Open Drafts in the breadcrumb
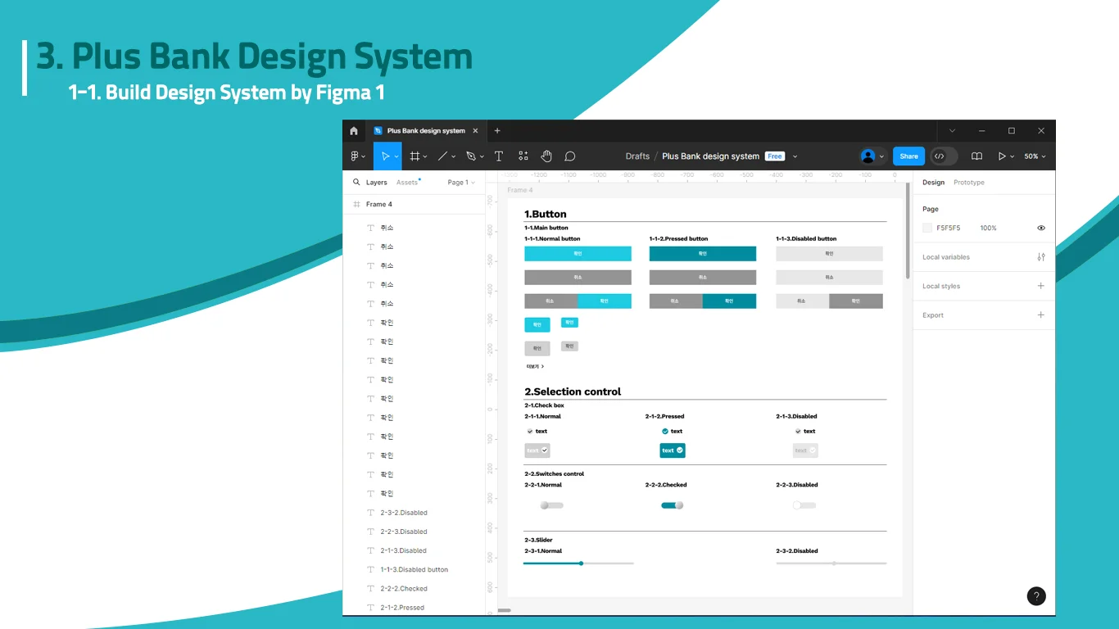This screenshot has width=1119, height=629. point(637,156)
